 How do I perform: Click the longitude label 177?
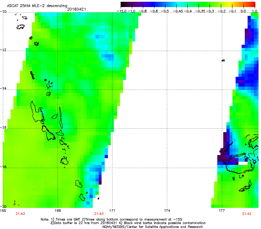coord(221,211)
